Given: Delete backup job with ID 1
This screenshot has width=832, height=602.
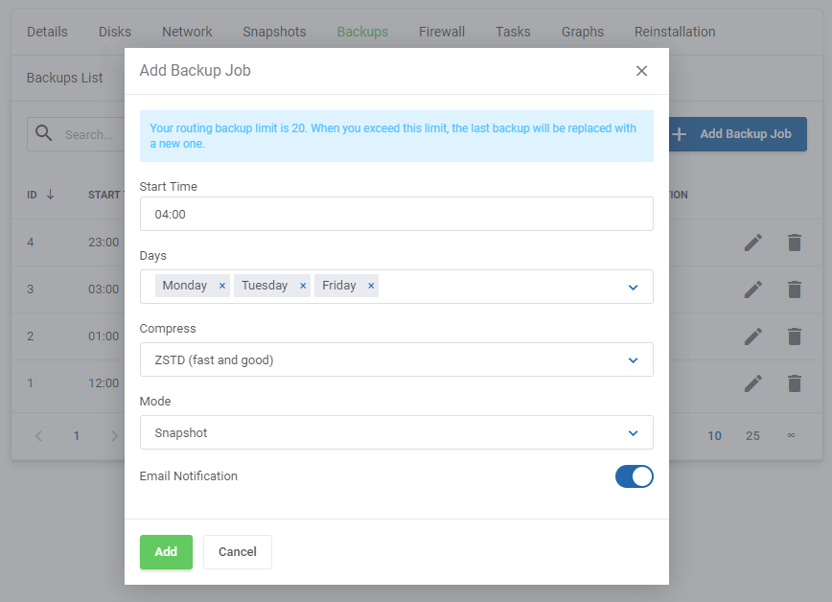Looking at the screenshot, I should tap(795, 383).
